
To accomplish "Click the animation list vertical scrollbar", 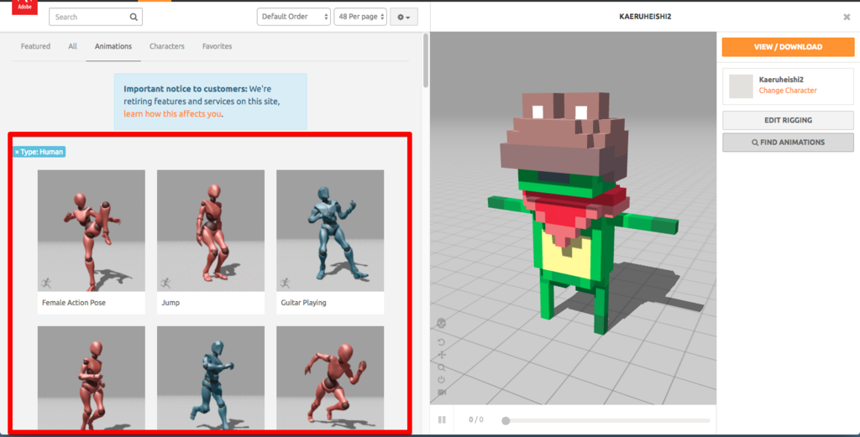I will (x=426, y=60).
